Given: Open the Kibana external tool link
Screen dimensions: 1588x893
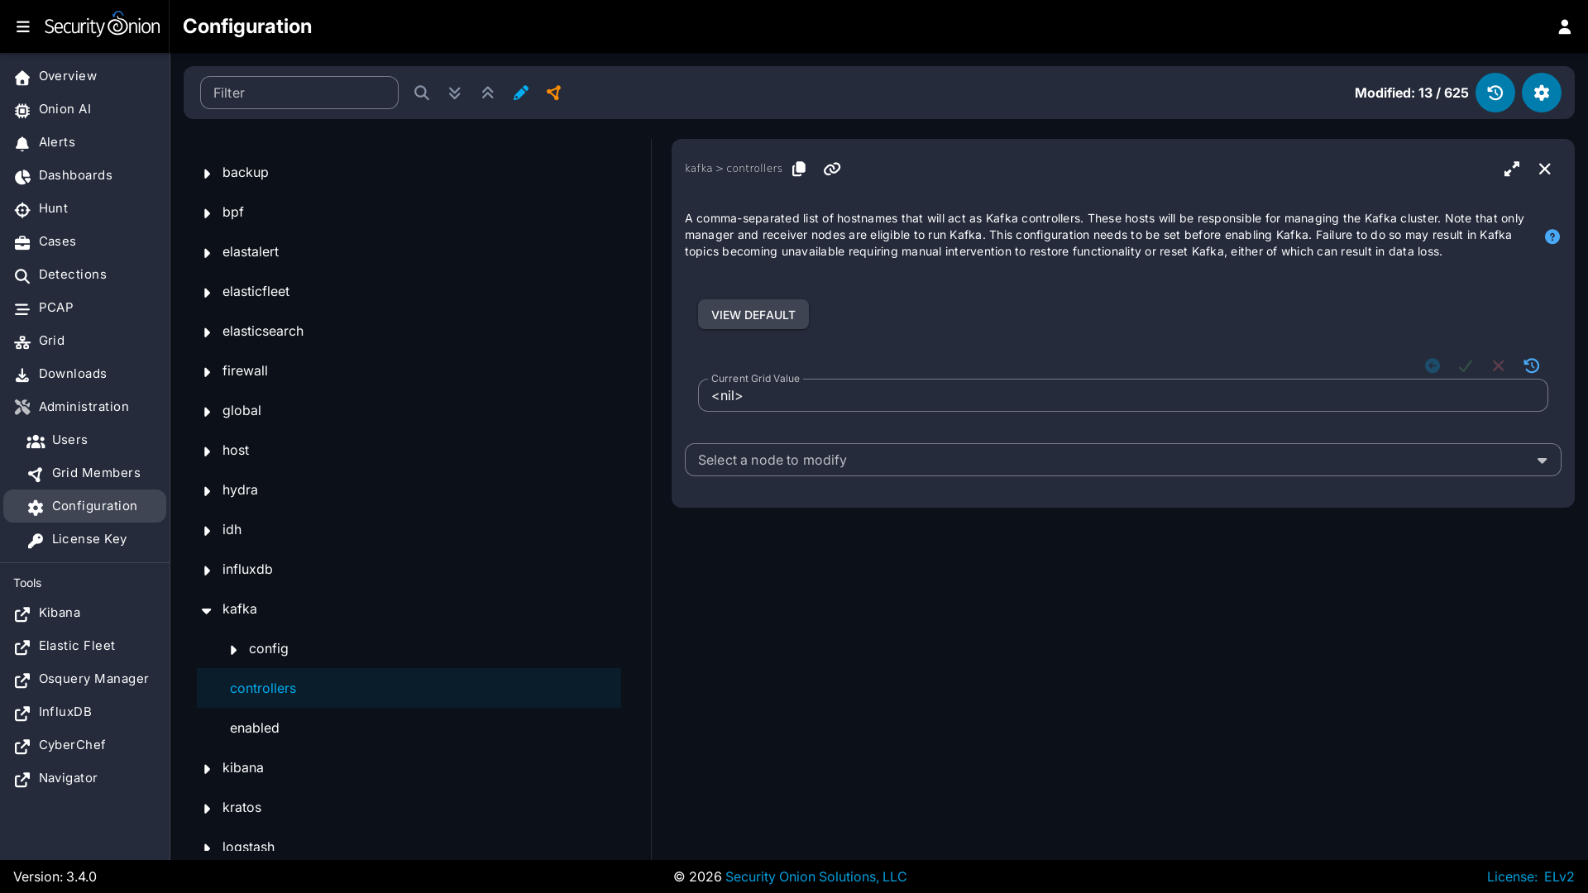Looking at the screenshot, I should click(x=84, y=613).
